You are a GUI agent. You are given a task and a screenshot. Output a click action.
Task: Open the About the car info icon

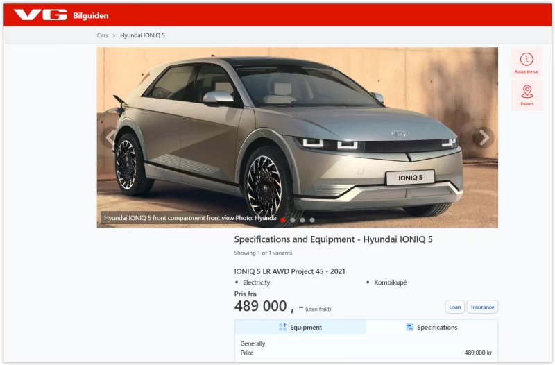pos(527,60)
